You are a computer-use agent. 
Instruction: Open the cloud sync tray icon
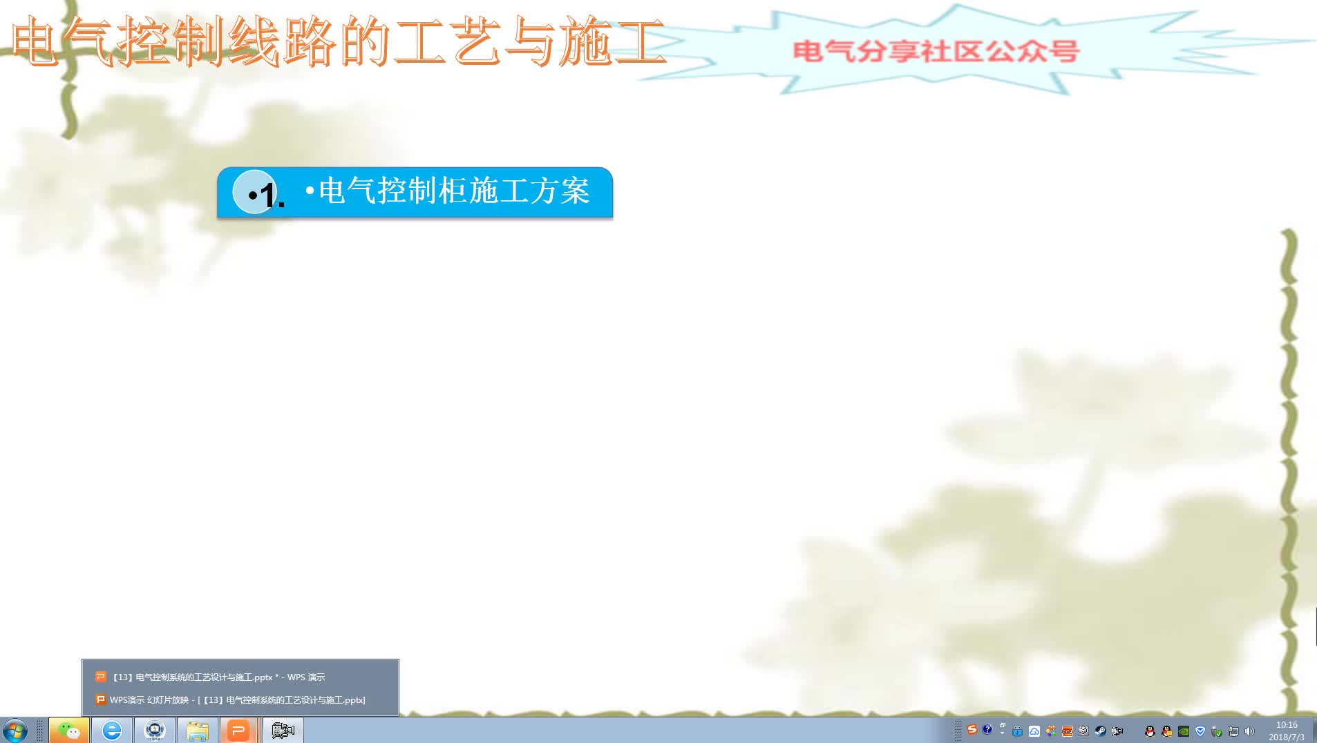[x=1034, y=731]
